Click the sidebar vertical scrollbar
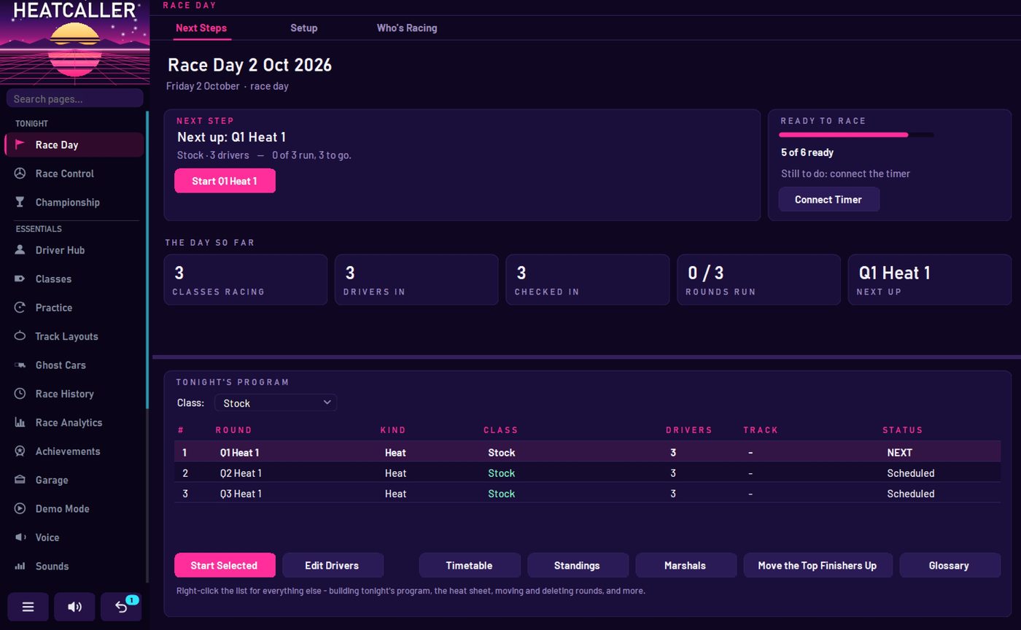Image resolution: width=1021 pixels, height=630 pixels. coord(147,259)
